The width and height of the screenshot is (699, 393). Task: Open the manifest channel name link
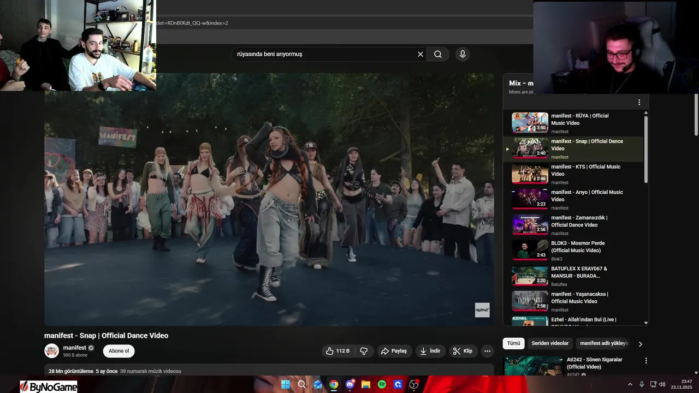pos(74,348)
